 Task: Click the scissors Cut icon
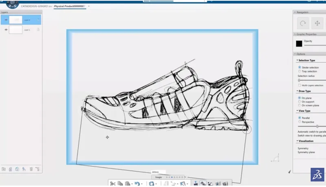112,184
